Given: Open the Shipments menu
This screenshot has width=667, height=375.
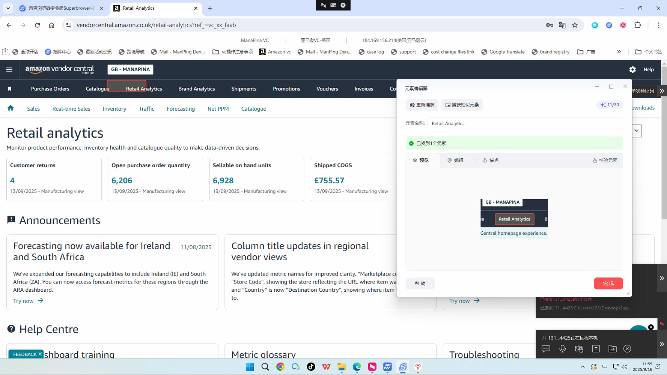Looking at the screenshot, I should pyautogui.click(x=244, y=89).
